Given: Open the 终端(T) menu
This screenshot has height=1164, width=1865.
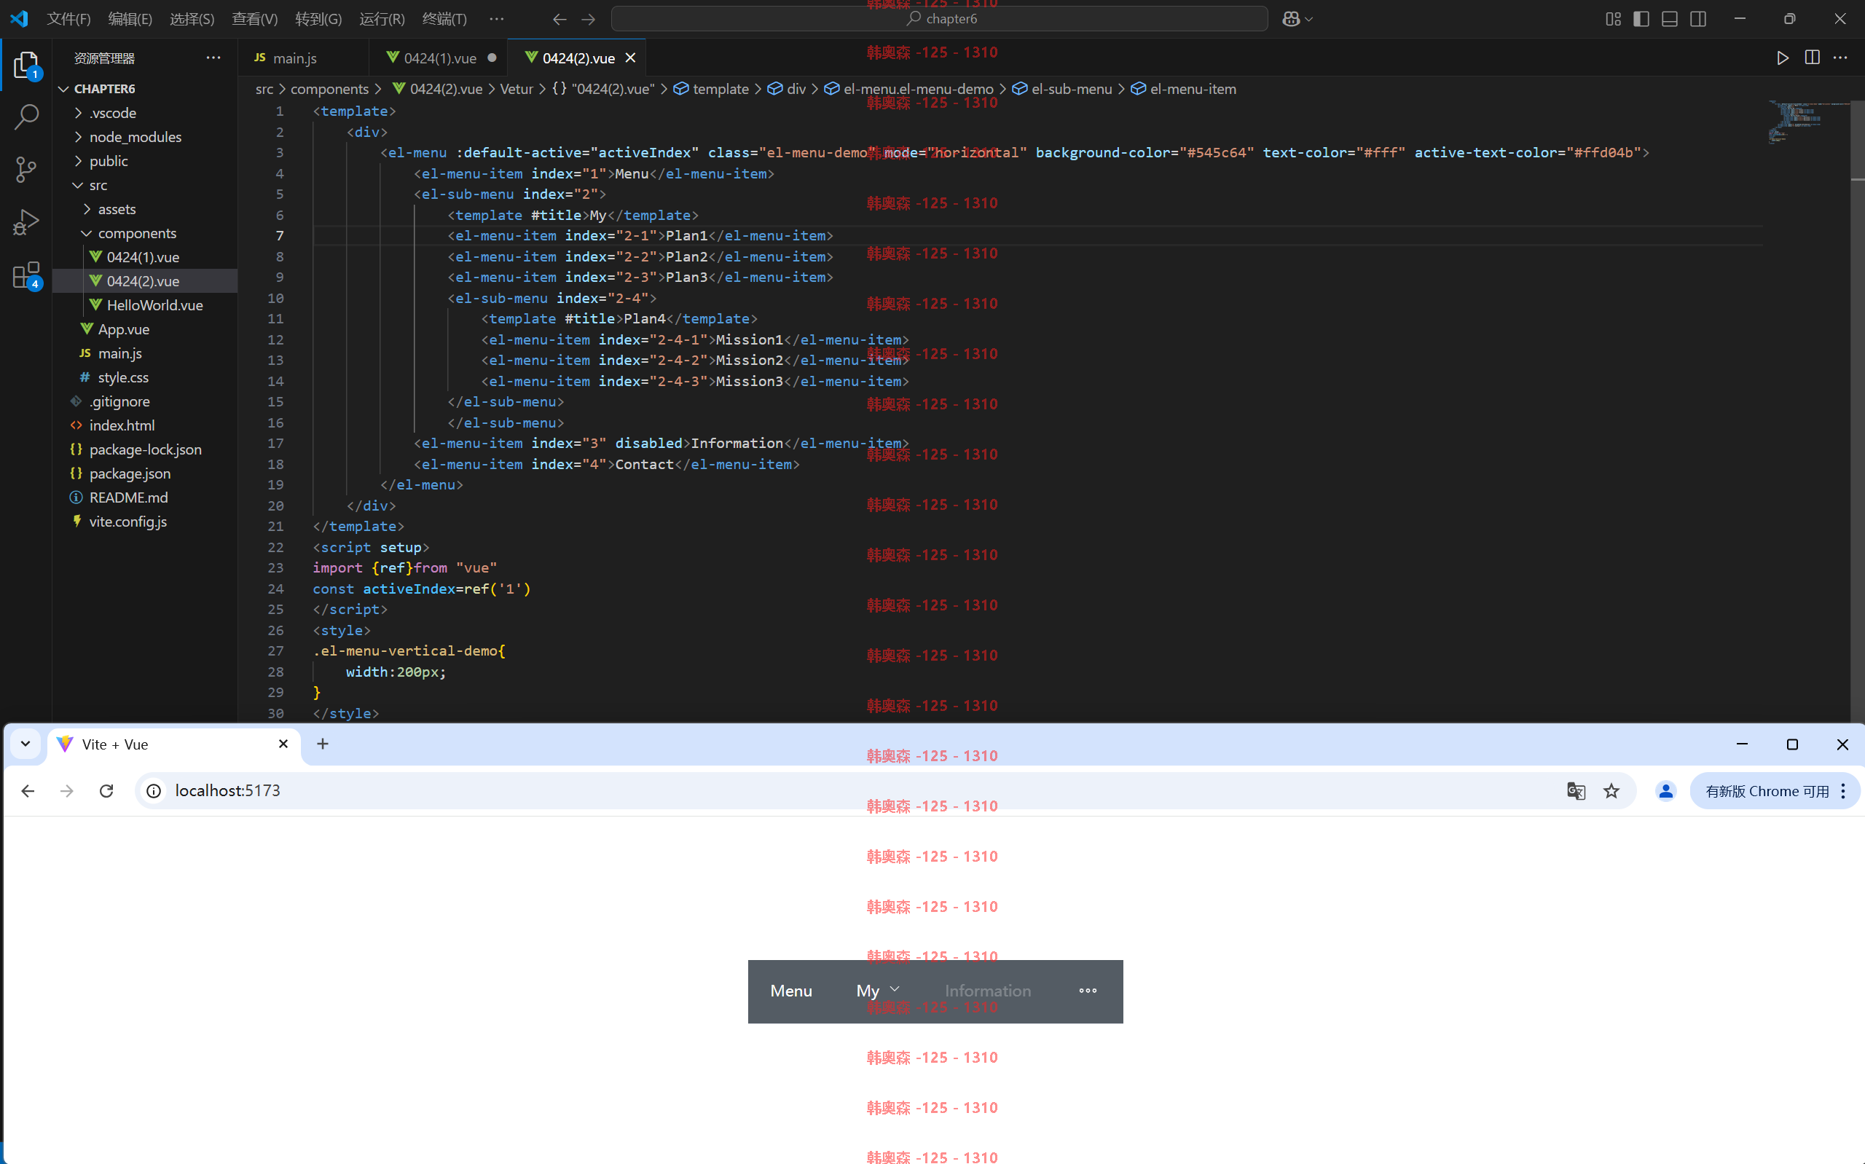Looking at the screenshot, I should coord(444,18).
